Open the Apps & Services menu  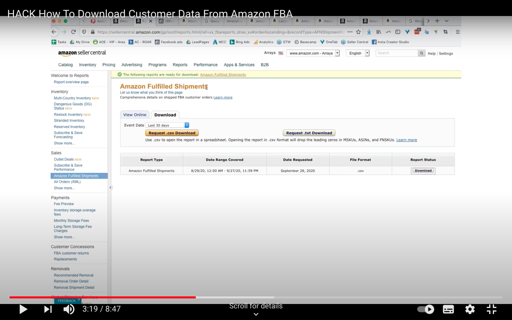[x=239, y=65]
